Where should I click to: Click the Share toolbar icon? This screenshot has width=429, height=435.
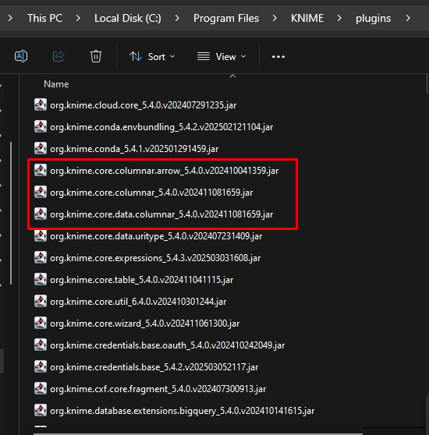point(58,57)
